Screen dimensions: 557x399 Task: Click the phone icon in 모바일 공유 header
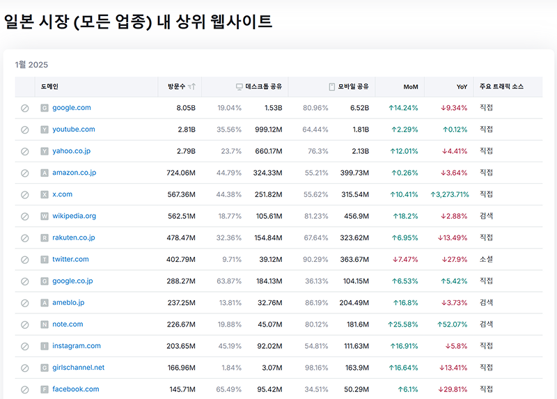pyautogui.click(x=332, y=86)
